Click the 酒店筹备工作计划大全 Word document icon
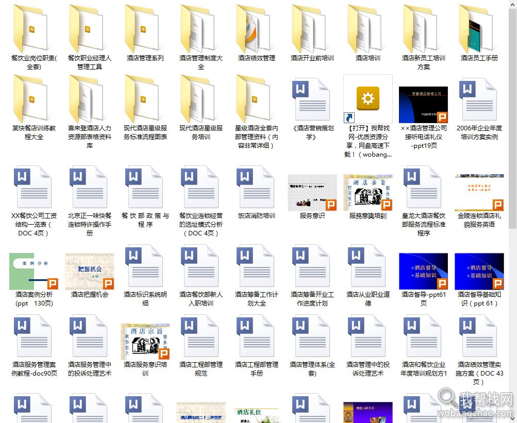The image size is (517, 423). tap(256, 266)
